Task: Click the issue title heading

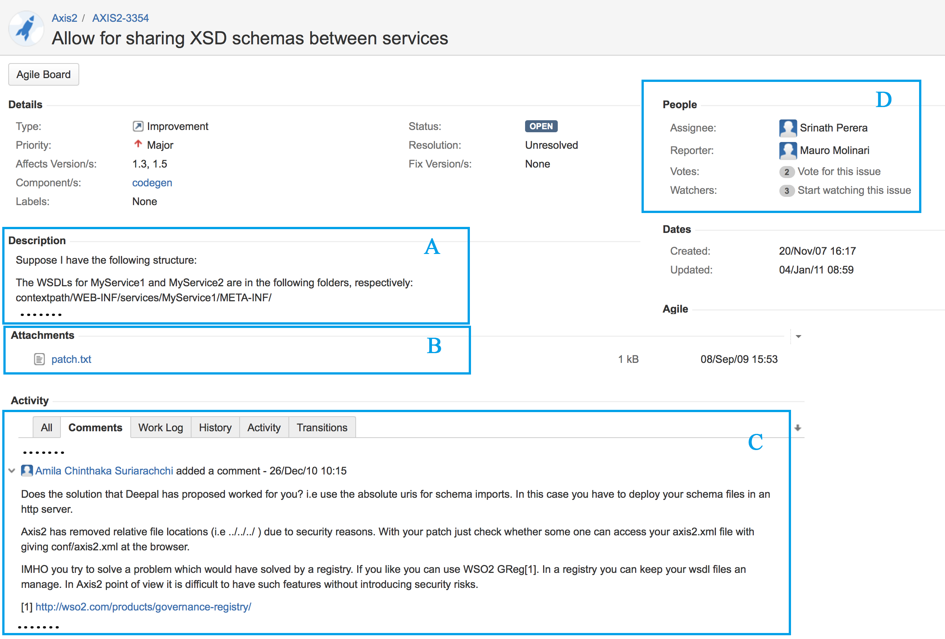Action: pos(250,39)
